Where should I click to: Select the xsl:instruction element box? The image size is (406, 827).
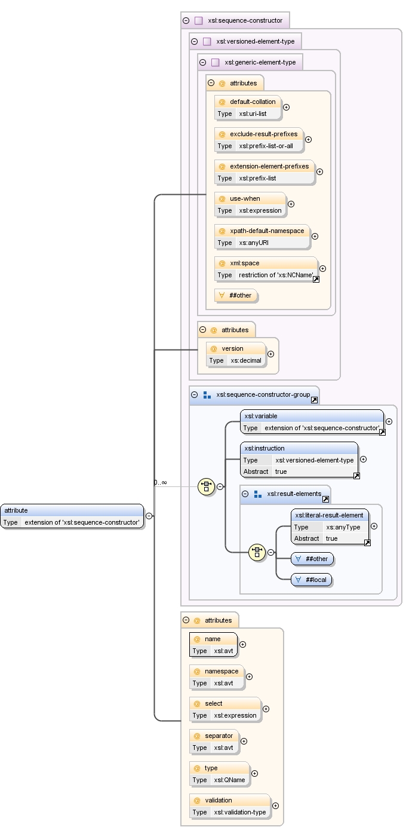[299, 460]
